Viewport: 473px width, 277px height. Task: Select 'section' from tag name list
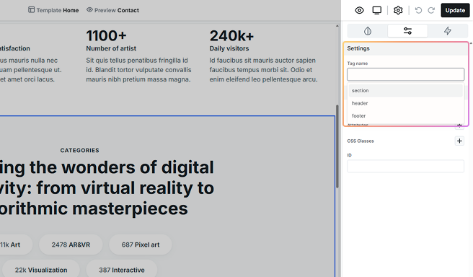(405, 90)
